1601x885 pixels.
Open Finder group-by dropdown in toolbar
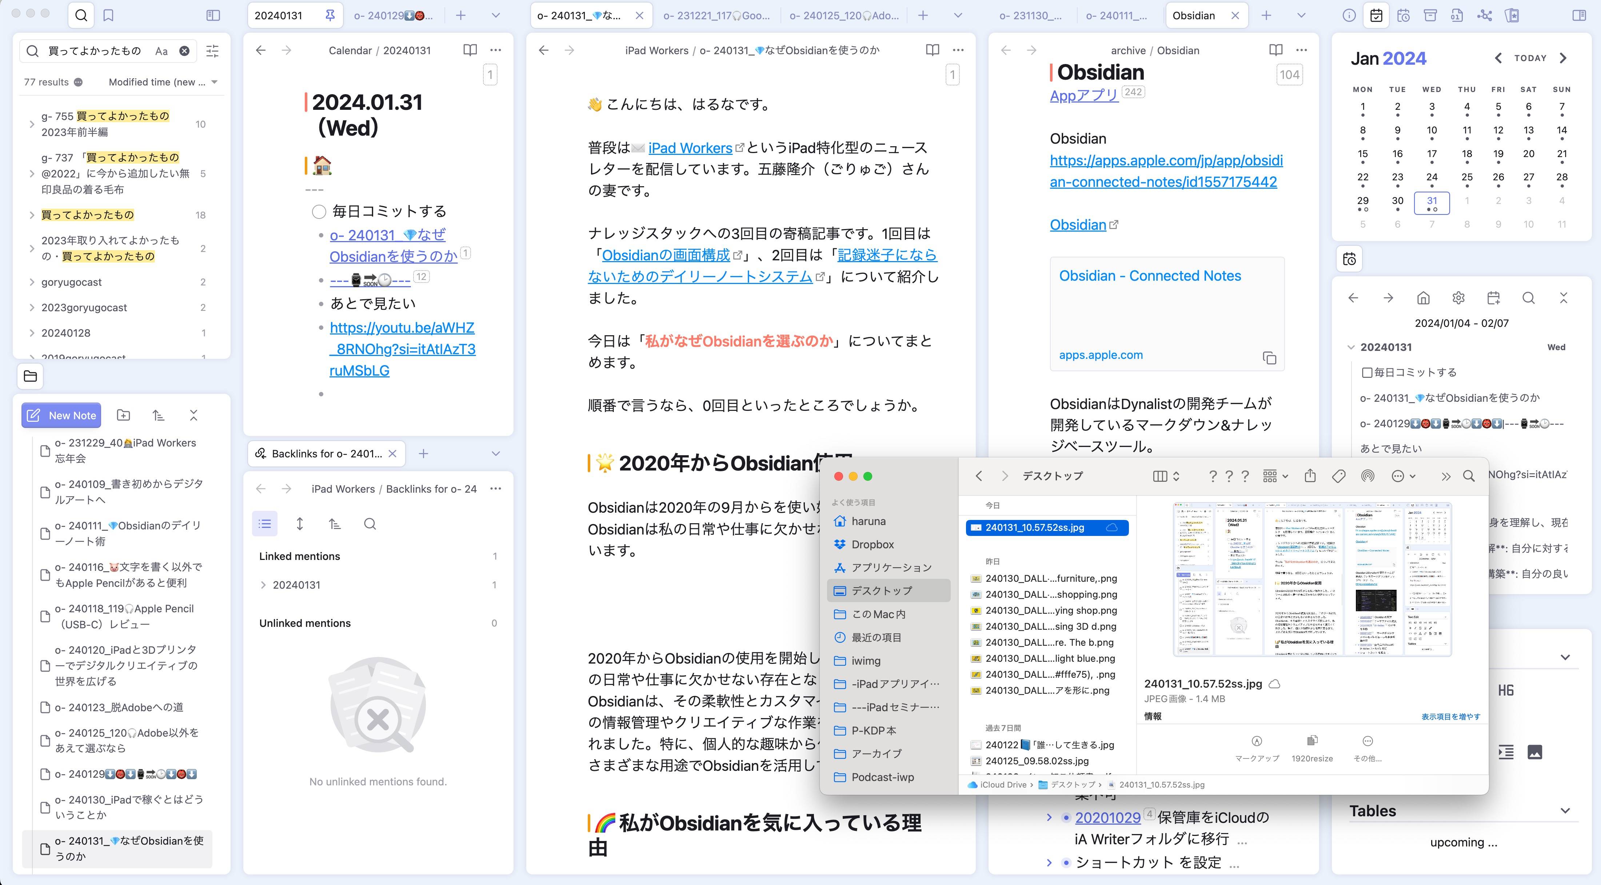tap(1275, 476)
